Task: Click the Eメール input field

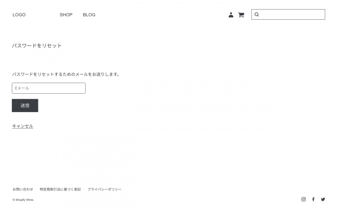Action: [x=48, y=88]
